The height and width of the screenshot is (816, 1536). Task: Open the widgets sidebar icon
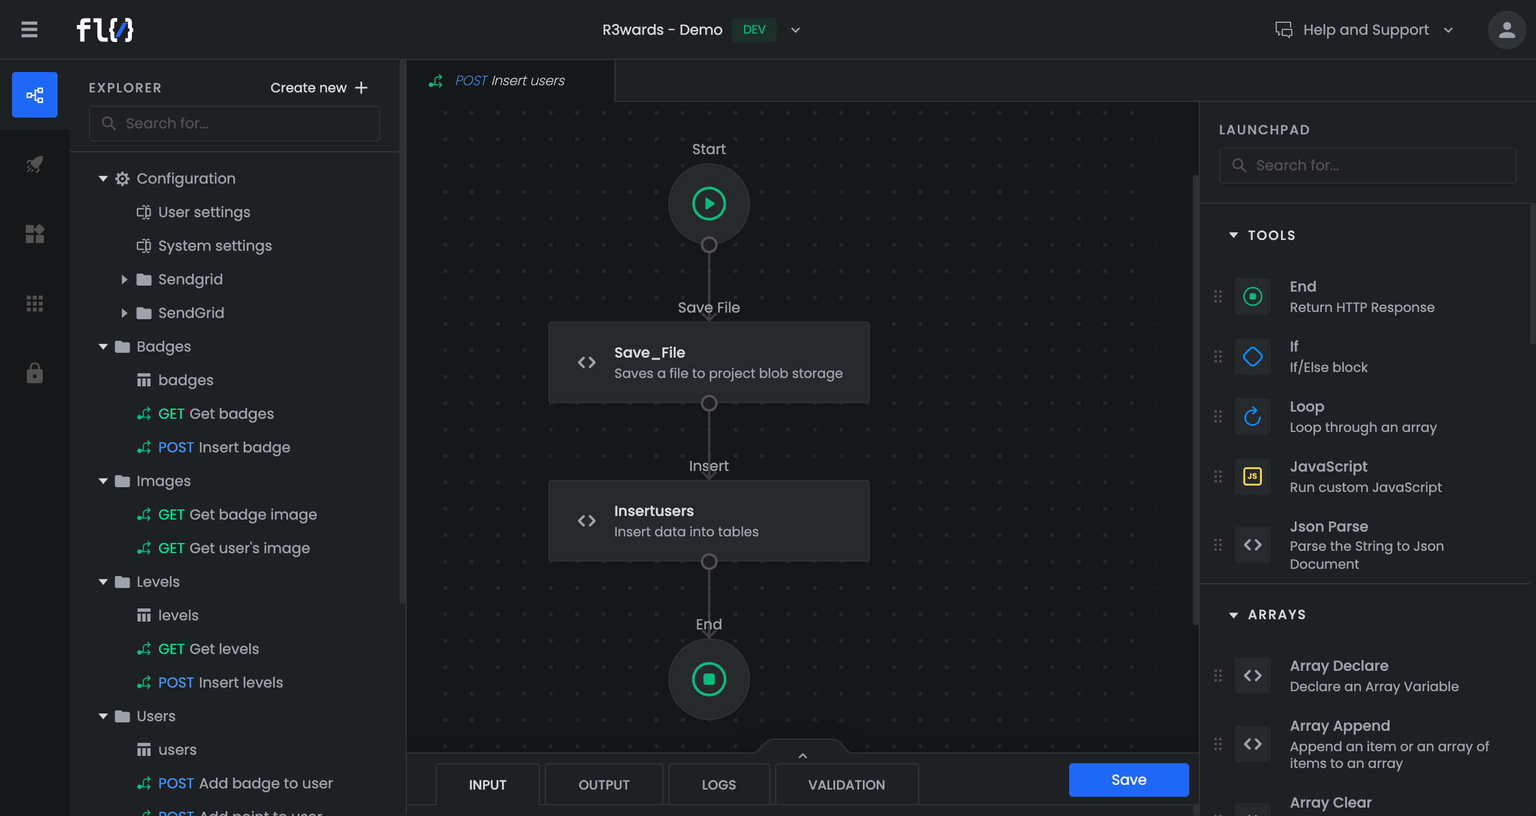point(35,234)
